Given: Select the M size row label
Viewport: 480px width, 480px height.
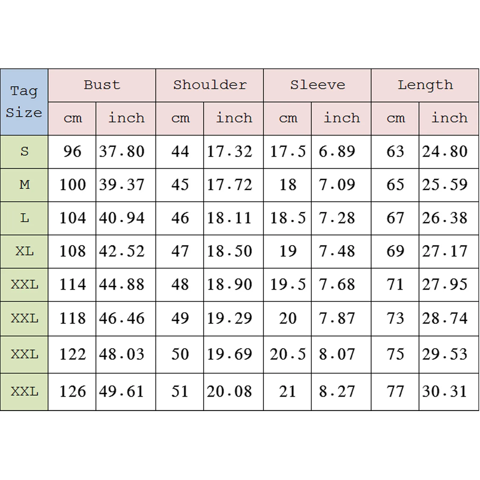Looking at the screenshot, I should click(24, 185).
